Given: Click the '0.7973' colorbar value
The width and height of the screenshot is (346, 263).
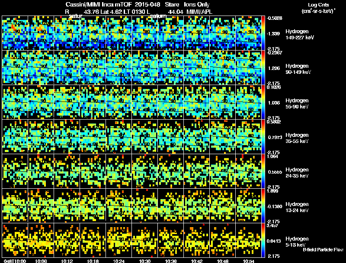Looking at the screenshot, I should pyautogui.click(x=275, y=137).
